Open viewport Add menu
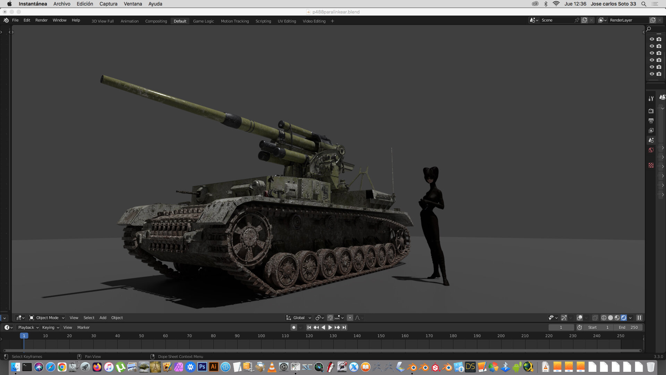The height and width of the screenshot is (375, 666). pos(103,318)
